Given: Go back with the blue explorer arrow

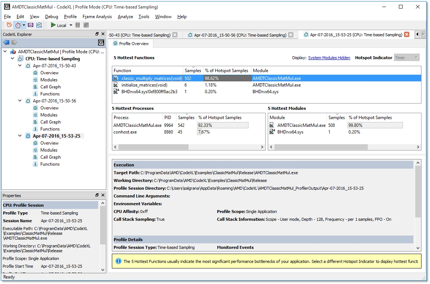Looking at the screenshot, I should (x=6, y=43).
